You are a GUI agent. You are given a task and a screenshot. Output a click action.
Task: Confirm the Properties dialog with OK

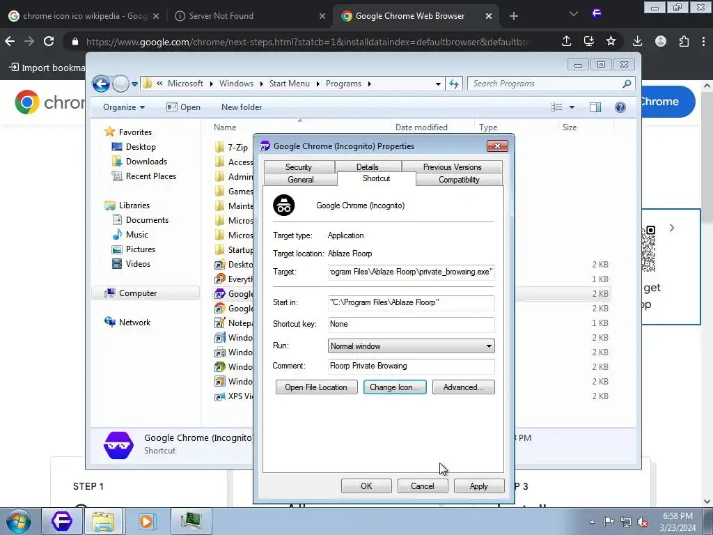pos(366,486)
